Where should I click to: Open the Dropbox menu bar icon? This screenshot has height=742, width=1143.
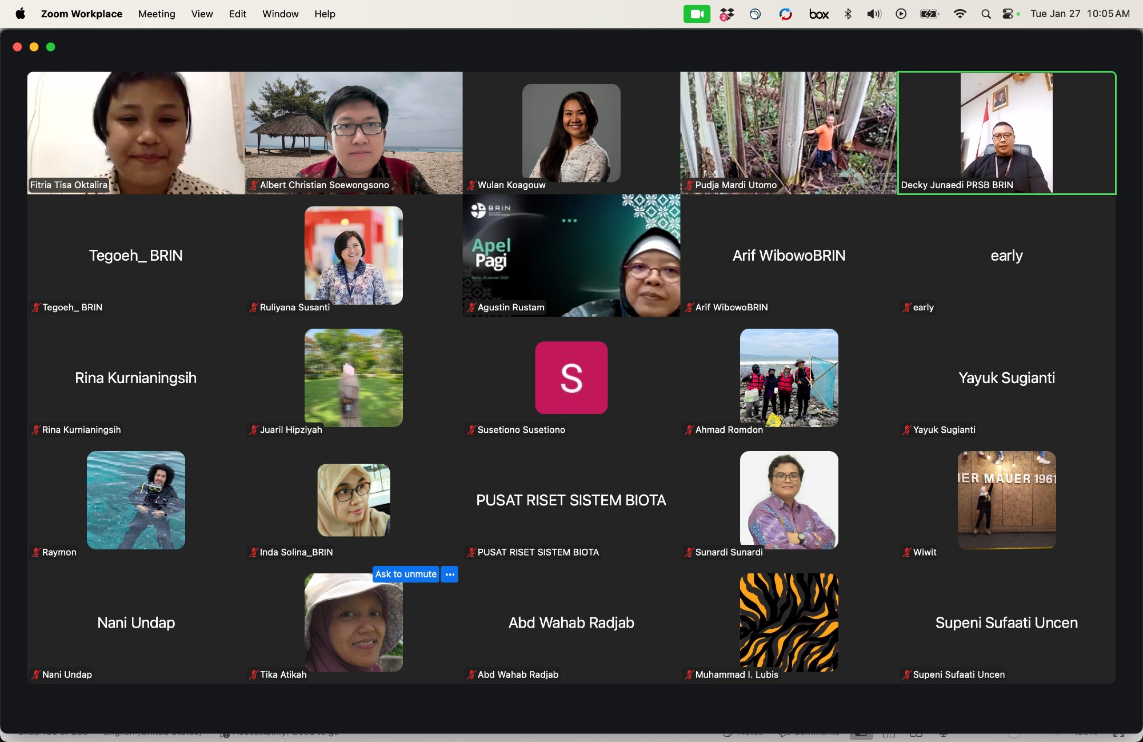[x=726, y=14]
